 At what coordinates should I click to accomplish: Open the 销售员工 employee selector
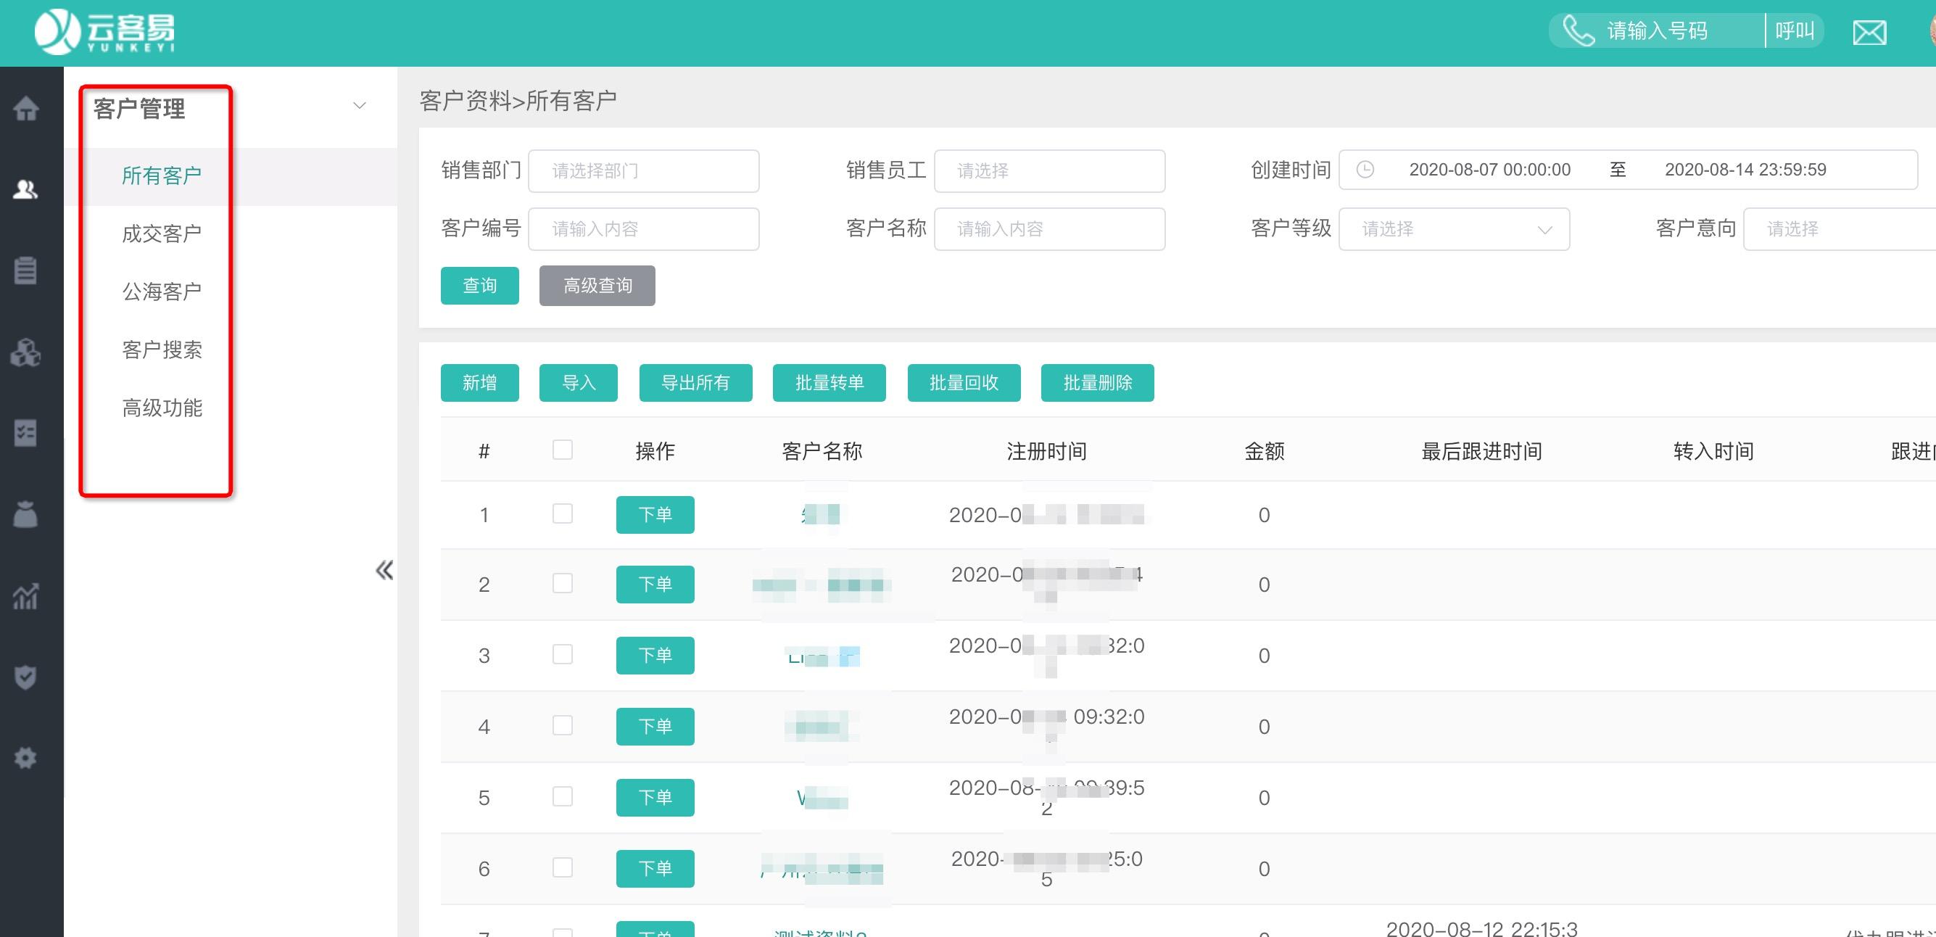coord(1049,170)
